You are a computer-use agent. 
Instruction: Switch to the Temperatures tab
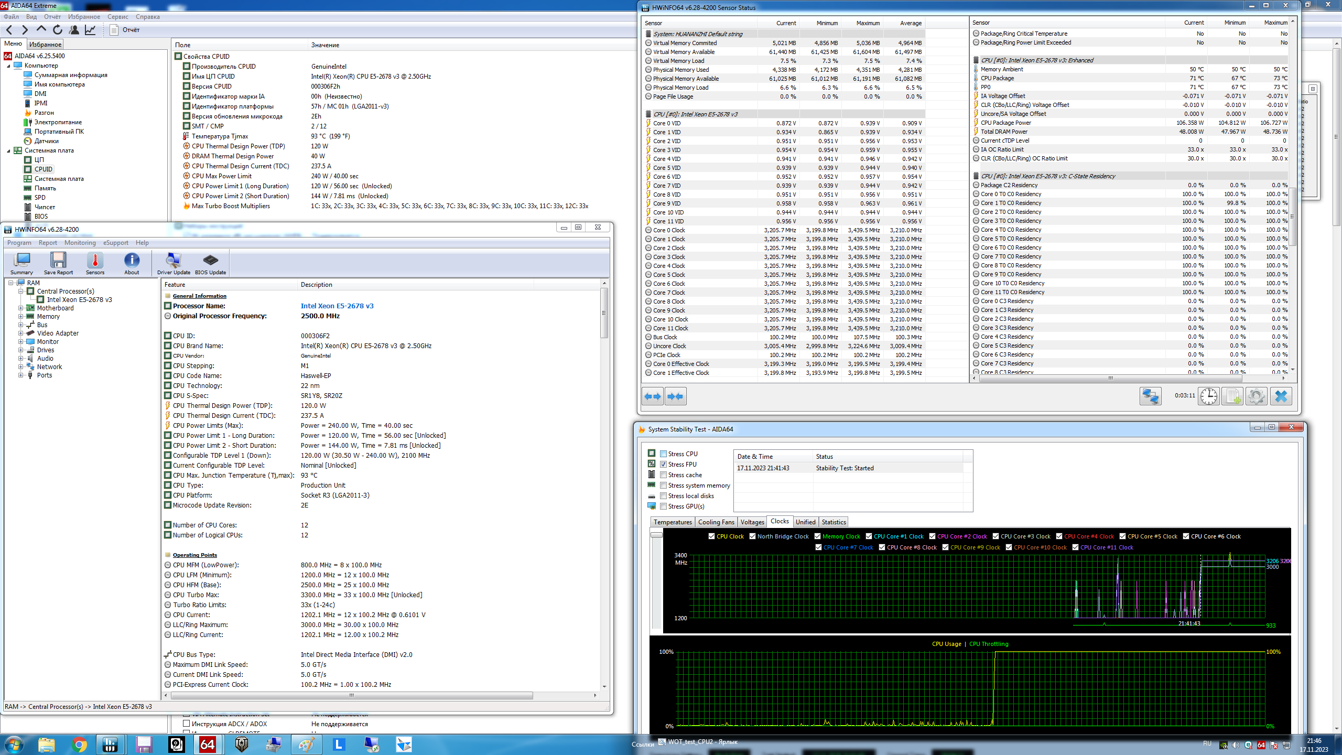pos(673,522)
